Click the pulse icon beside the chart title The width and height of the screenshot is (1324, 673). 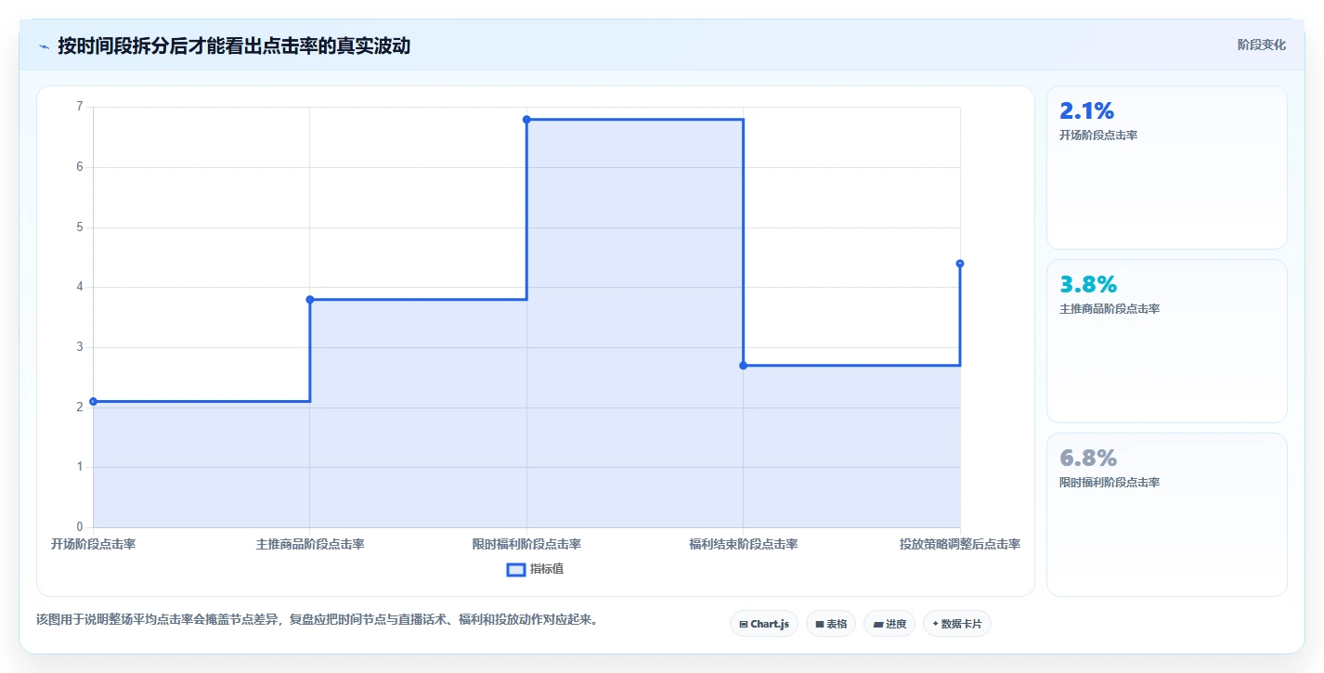pyautogui.click(x=44, y=46)
